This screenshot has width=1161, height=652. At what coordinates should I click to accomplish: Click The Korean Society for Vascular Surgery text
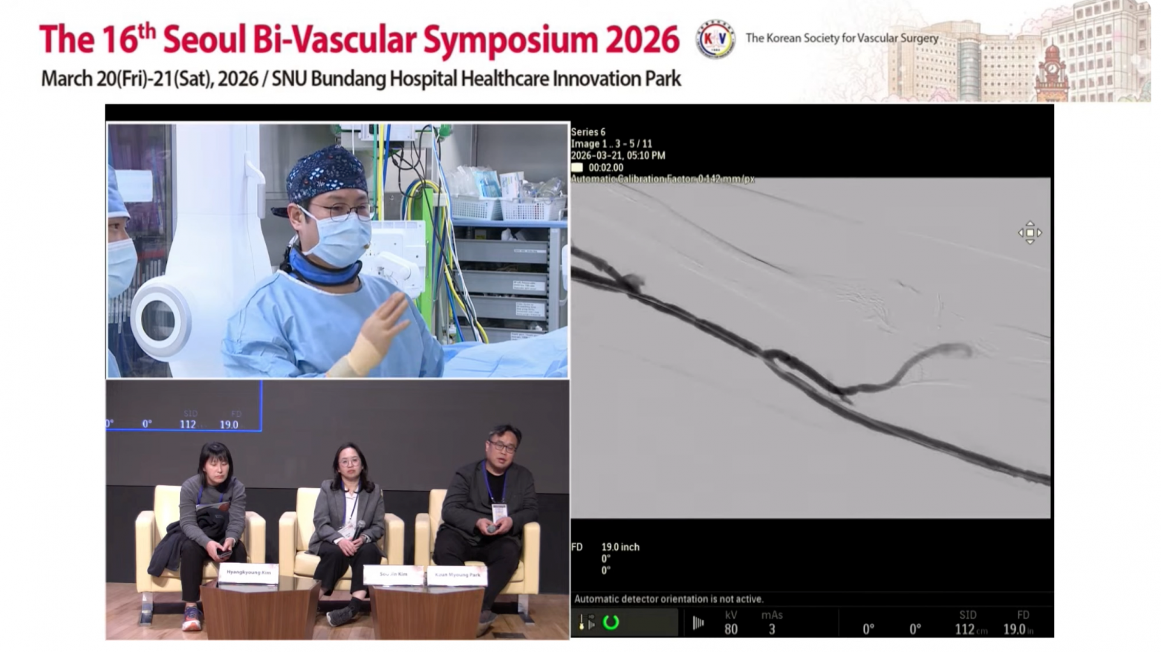[x=842, y=38]
